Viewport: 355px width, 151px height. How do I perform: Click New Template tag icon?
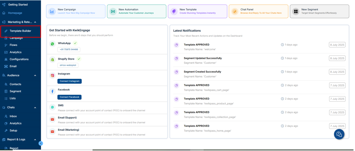[174, 11]
